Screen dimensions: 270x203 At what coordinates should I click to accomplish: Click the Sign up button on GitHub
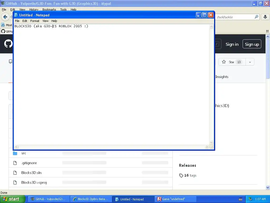pos(252,44)
